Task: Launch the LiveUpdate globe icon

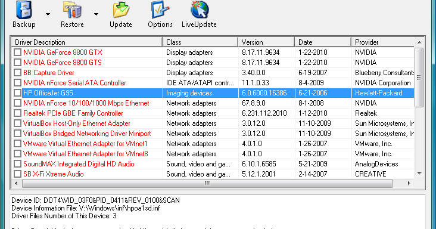Action: (x=199, y=10)
